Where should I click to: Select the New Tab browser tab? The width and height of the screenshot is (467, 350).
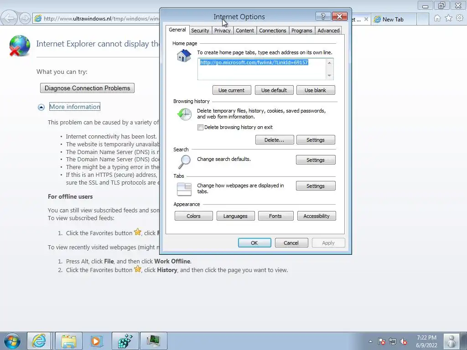[393, 19]
